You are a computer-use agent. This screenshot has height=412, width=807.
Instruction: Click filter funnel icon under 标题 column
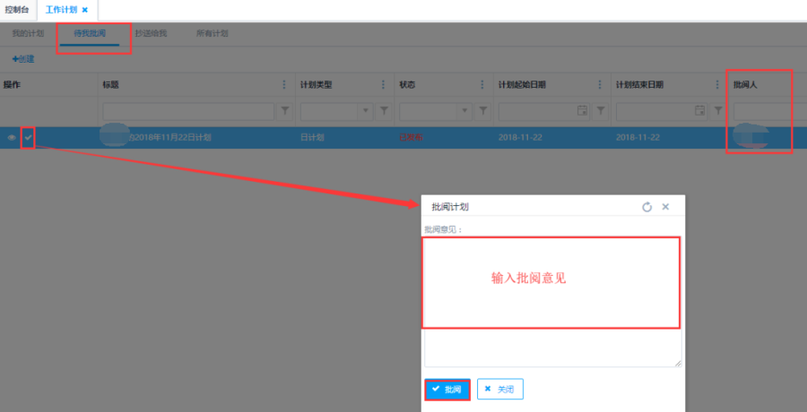click(285, 111)
